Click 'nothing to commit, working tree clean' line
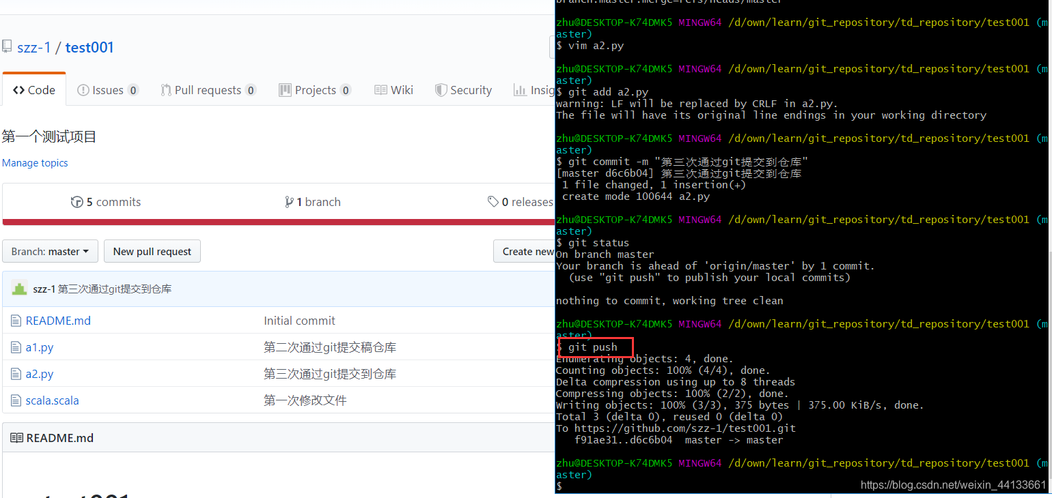 coord(669,301)
